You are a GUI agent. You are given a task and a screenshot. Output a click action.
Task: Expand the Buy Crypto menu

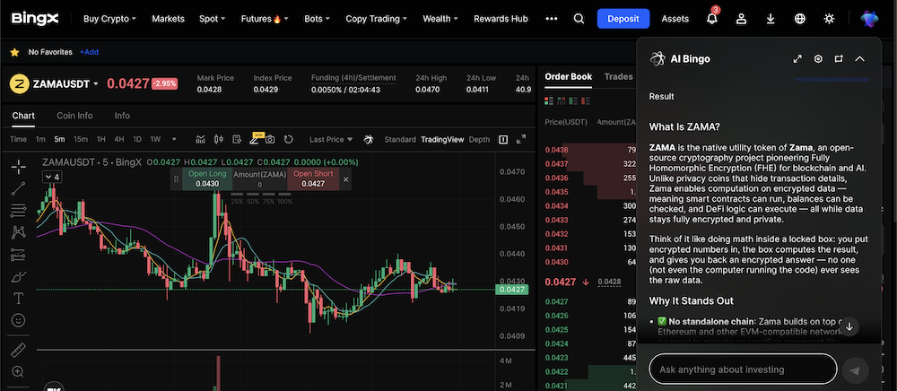point(109,19)
